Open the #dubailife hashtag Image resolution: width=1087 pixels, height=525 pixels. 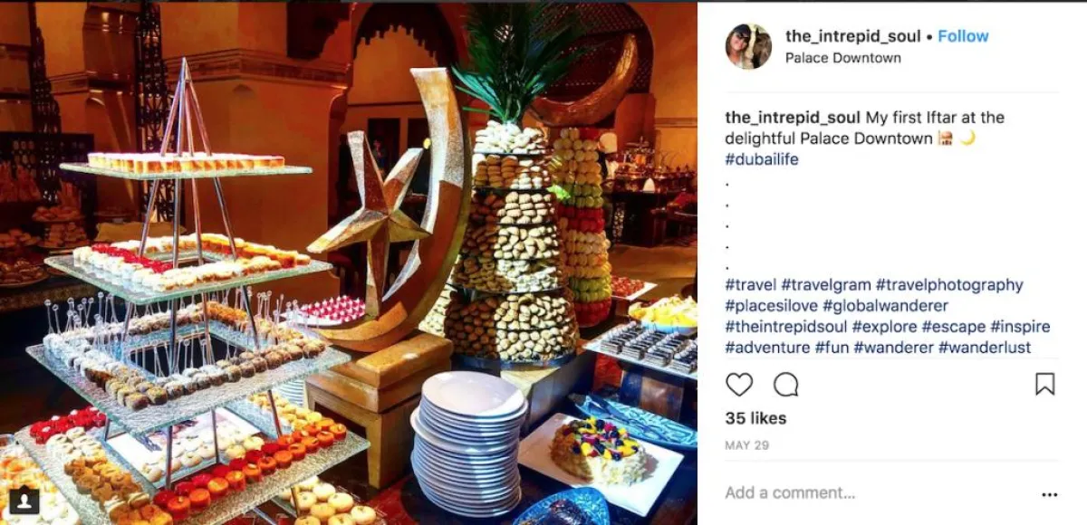(x=762, y=159)
